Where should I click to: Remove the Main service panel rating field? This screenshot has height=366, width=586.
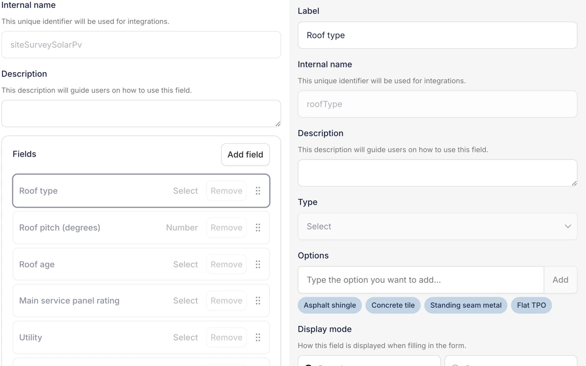[227, 301]
